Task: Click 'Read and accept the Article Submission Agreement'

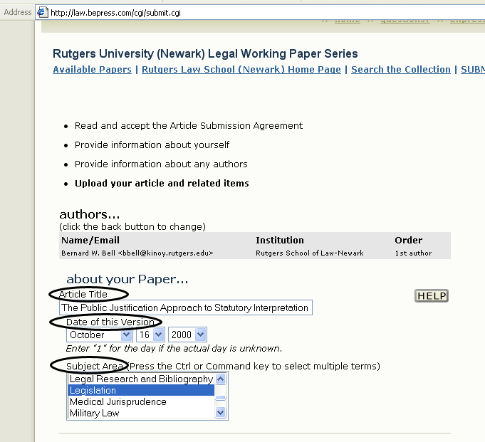Action: 189,126
